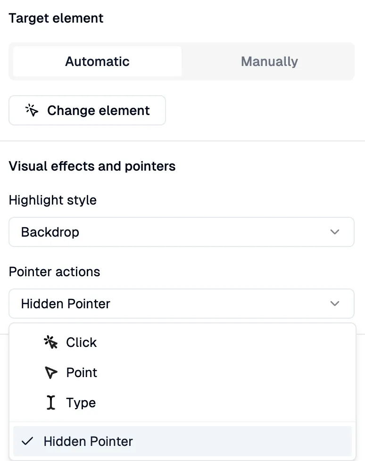Open the Highlight style dropdown
The width and height of the screenshot is (365, 461).
[182, 232]
